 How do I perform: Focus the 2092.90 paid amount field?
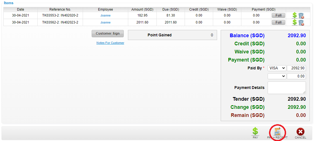coord(296,68)
